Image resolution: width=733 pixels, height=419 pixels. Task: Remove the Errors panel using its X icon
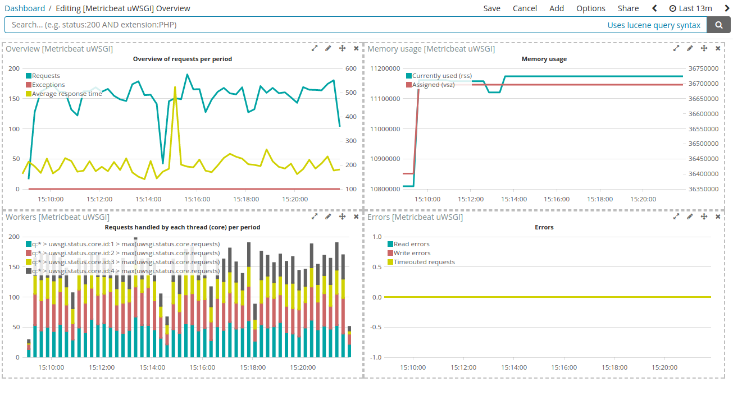pyautogui.click(x=718, y=217)
